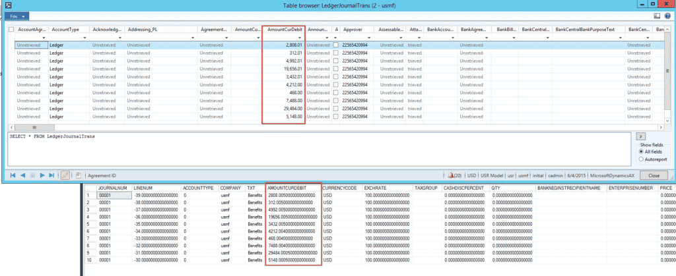
Task: Click the horizontal scrollbar right arrow
Action: pyautogui.click(x=660, y=128)
